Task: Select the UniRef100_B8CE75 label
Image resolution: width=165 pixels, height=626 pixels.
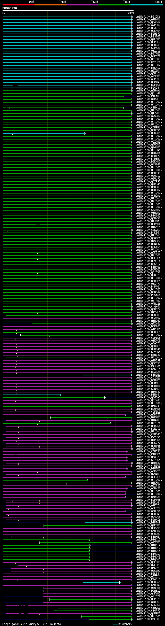Action: coord(148,599)
